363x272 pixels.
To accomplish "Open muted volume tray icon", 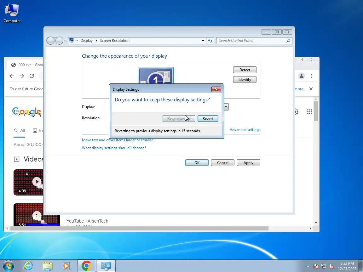I will (x=331, y=266).
